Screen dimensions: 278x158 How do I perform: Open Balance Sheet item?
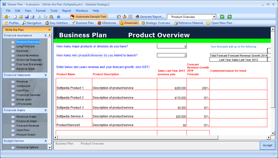pyautogui.click(x=26, y=69)
